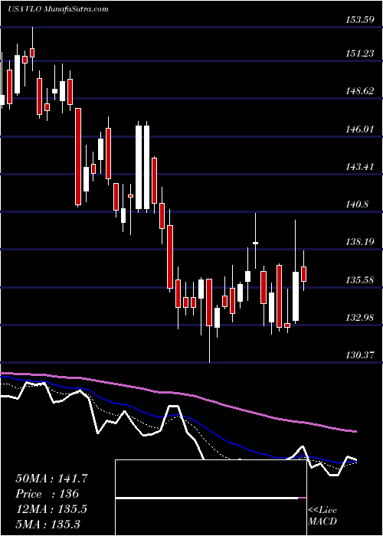Viewport: 383px width, 536px height.
Task: Click the 130.37 price level label
Action: click(359, 355)
